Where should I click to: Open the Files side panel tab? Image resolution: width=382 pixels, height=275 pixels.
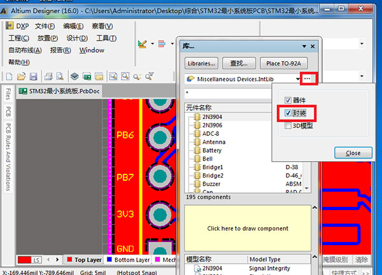(8, 94)
